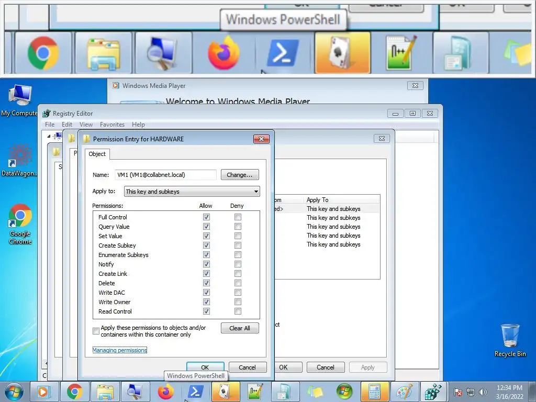Uncheck Allow for Enumerate Subkeys
Screen dimensions: 536x402
pos(206,255)
